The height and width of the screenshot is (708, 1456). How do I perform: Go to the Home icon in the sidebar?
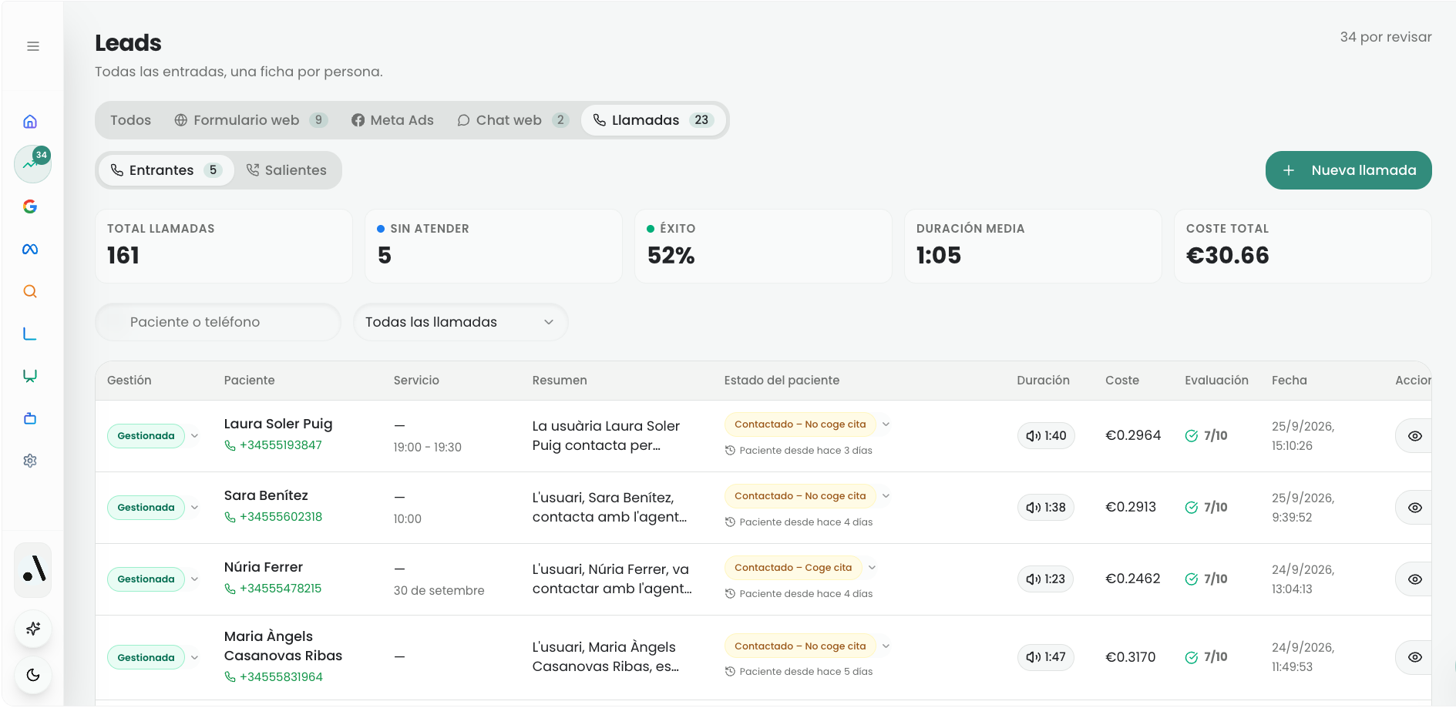30,122
